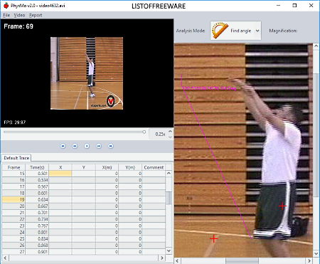Screen dimensions: 320x264
Task: Click the Comment column header
Action: (154, 167)
